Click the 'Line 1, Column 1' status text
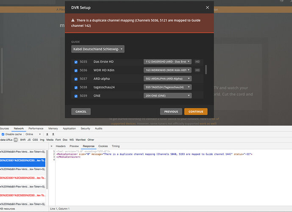The width and height of the screenshot is (292, 212). [60, 209]
